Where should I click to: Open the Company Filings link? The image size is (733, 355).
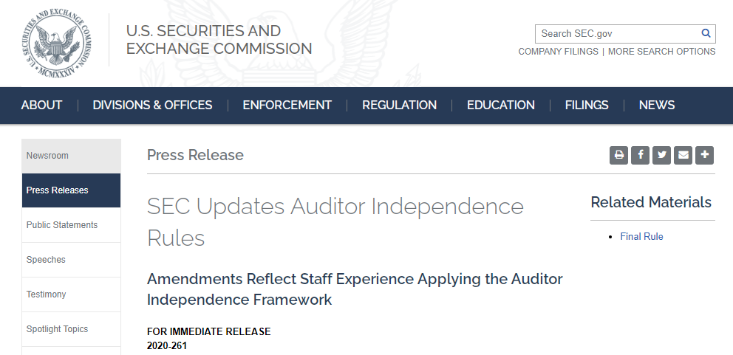coord(558,52)
